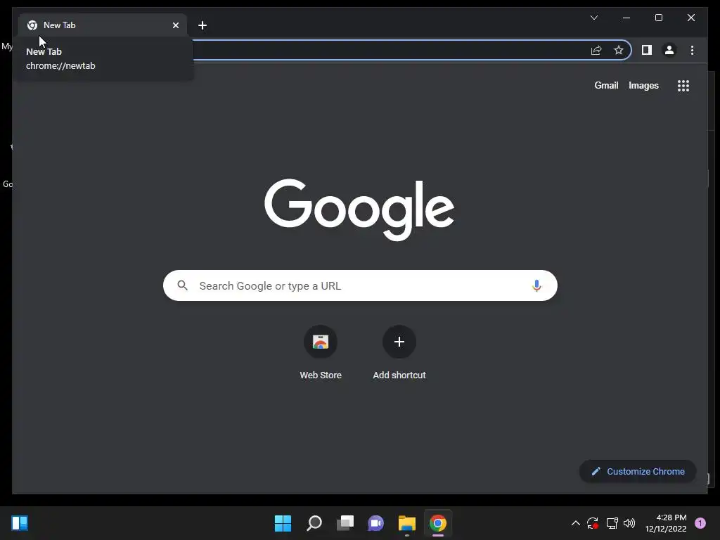Show hidden system tray icons
The width and height of the screenshot is (720, 540).
pos(575,523)
